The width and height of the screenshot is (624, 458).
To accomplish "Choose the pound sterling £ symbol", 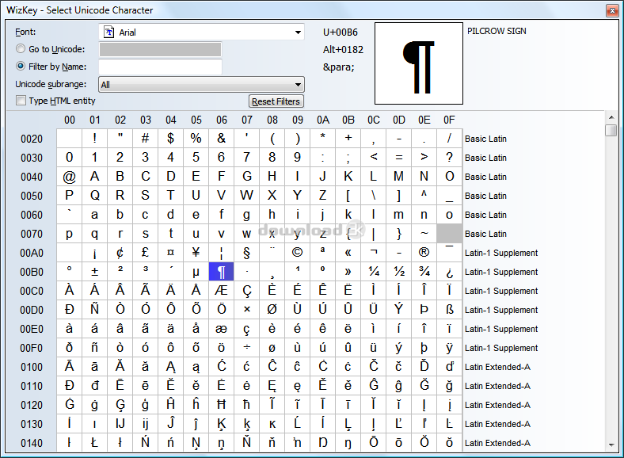I will pyautogui.click(x=145, y=253).
